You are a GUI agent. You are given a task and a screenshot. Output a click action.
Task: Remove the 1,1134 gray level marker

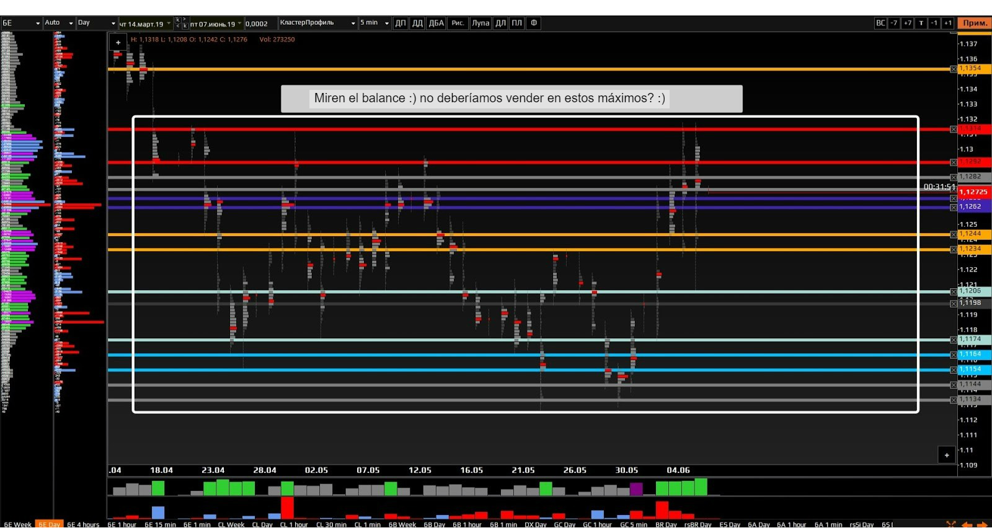pyautogui.click(x=954, y=400)
